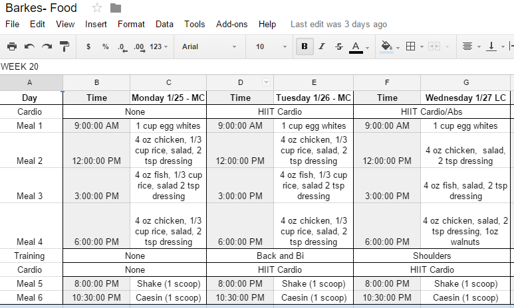Select column A header

coord(31,82)
